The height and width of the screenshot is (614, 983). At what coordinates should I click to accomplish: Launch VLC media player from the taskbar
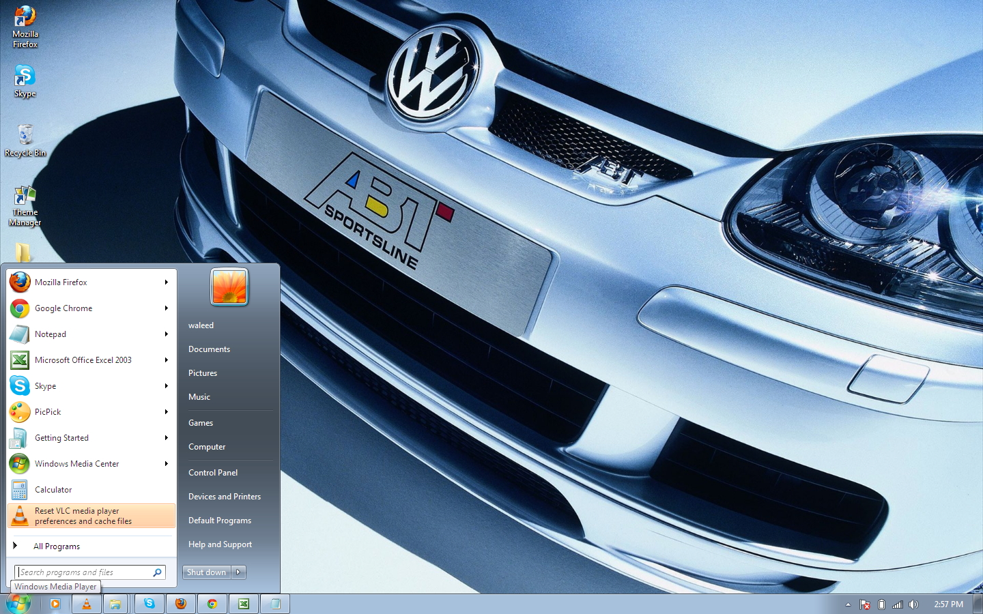pyautogui.click(x=86, y=603)
